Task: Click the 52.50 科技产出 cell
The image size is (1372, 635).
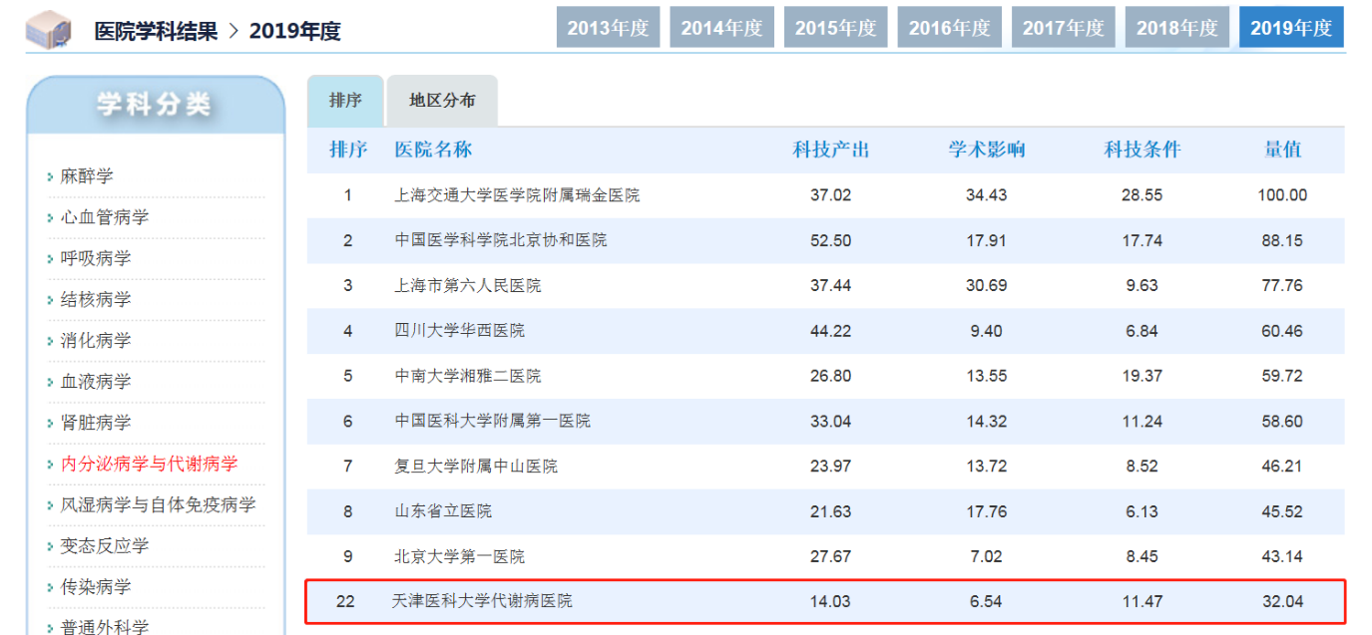Action: tap(830, 240)
